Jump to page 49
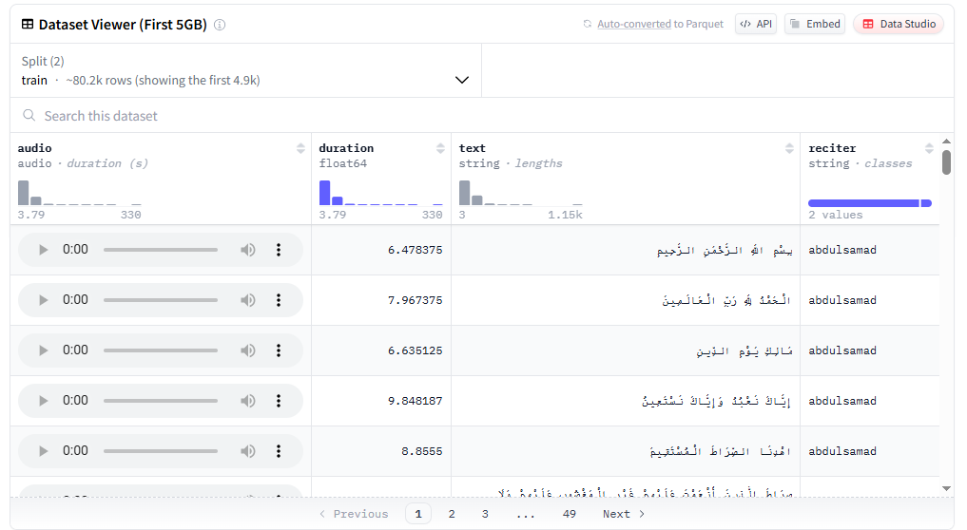 [569, 514]
